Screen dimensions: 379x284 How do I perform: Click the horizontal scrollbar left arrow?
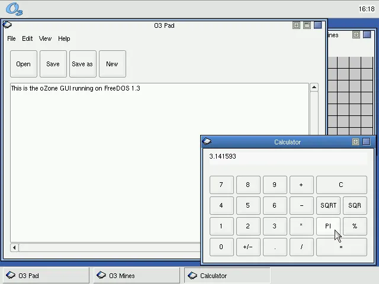coord(14,247)
